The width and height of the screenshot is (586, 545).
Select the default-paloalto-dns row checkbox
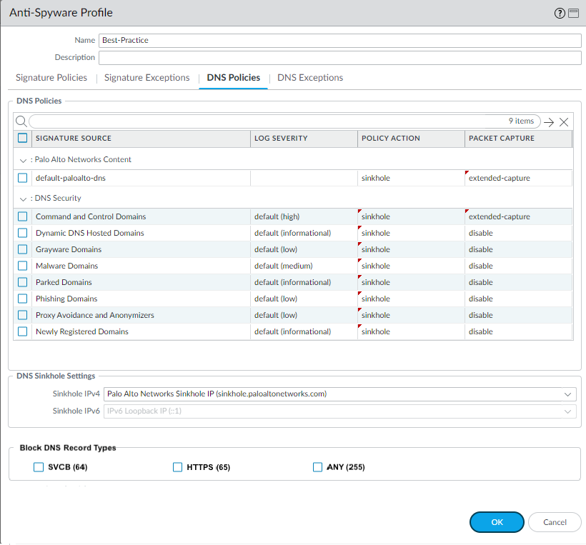click(23, 178)
